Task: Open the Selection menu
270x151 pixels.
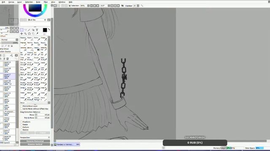Action: [29, 2]
